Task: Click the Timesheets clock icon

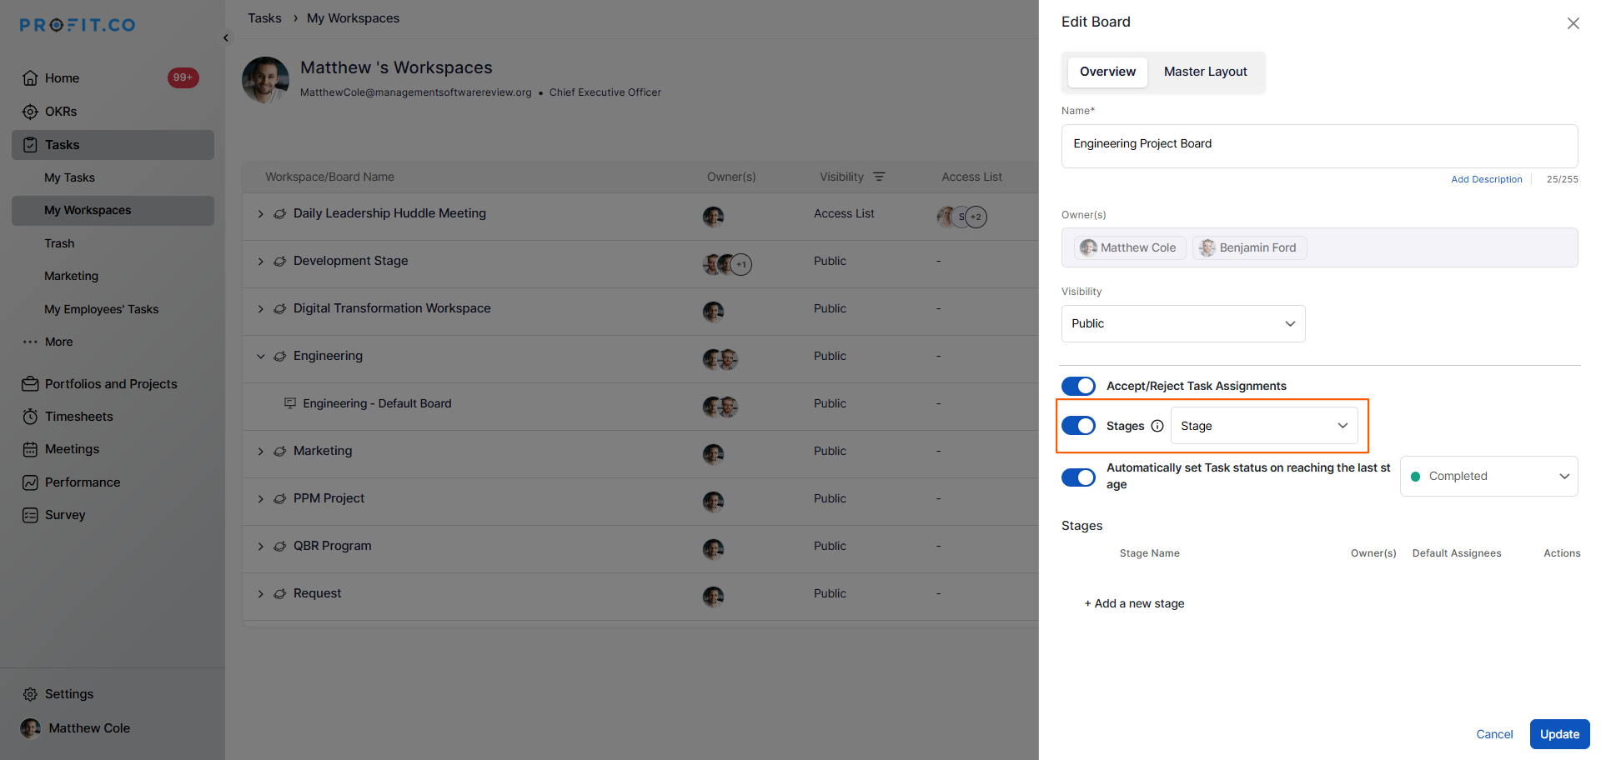Action: pyautogui.click(x=30, y=417)
